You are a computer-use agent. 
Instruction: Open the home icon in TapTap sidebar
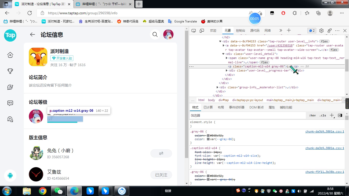10,55
